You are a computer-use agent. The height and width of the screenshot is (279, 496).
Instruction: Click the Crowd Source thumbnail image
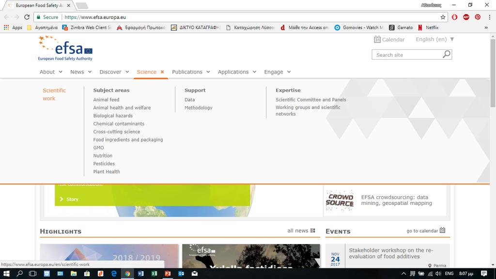pyautogui.click(x=340, y=200)
